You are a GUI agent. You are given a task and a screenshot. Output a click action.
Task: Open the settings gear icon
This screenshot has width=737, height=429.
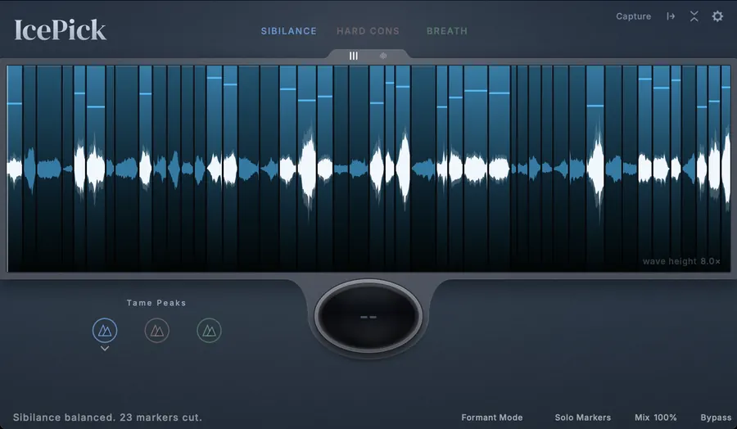(717, 16)
